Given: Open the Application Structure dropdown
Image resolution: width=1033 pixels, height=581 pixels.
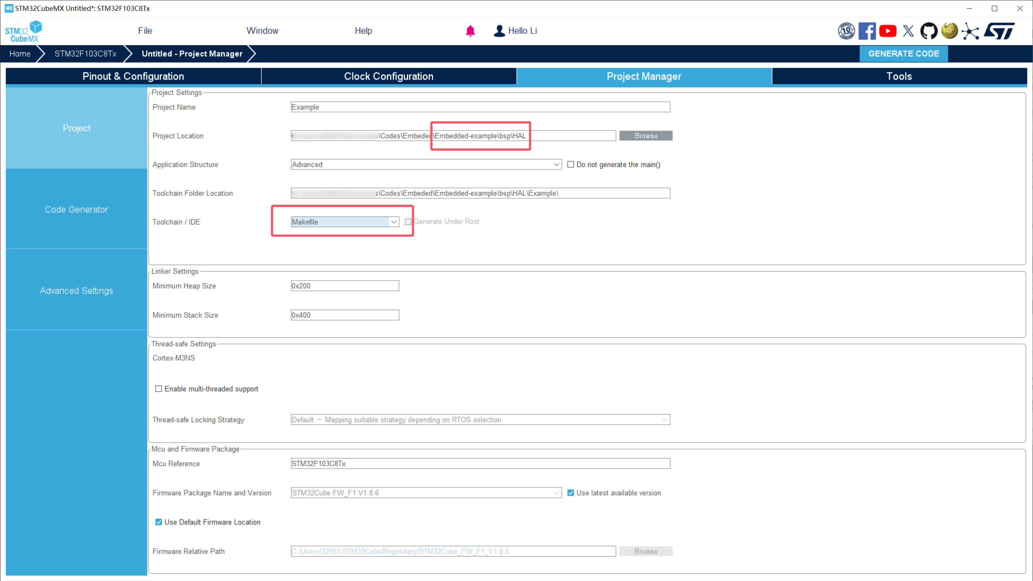Looking at the screenshot, I should pyautogui.click(x=426, y=164).
